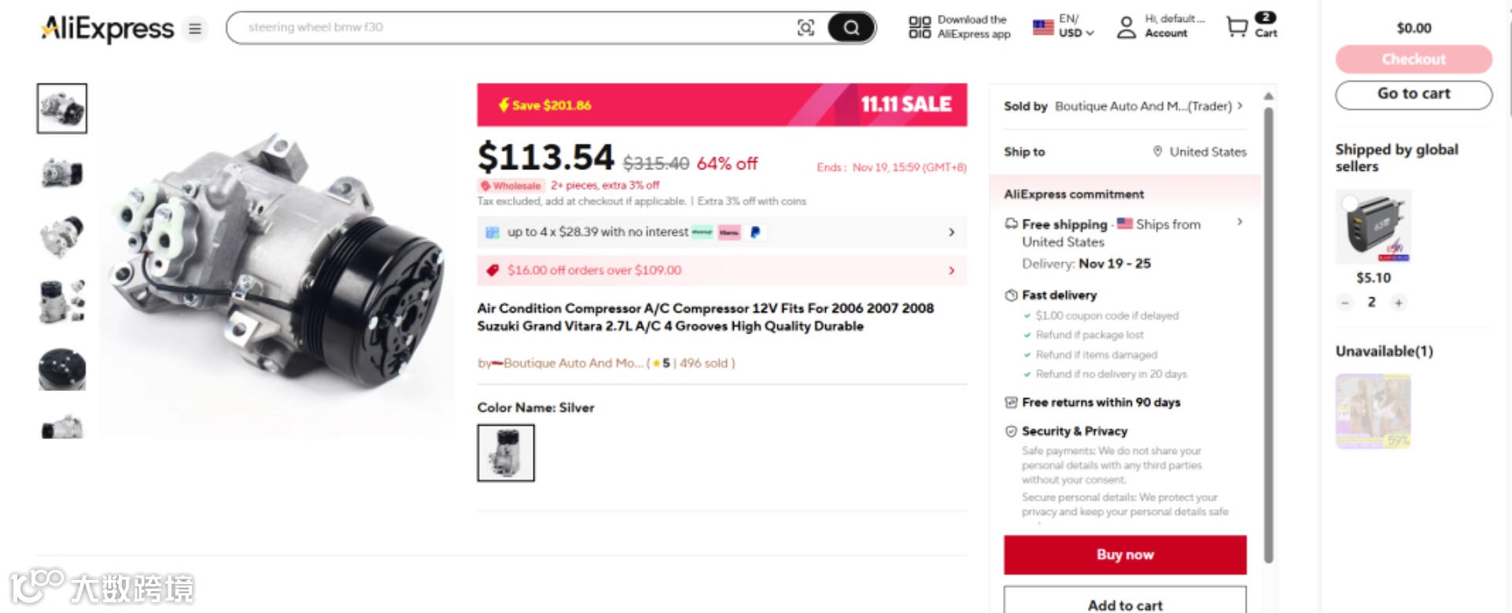Click the Go to cart button
Viewport: 1512px width, 613px height.
click(x=1413, y=94)
